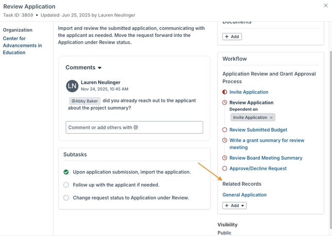The image size is (332, 236).
Task: Click the Invite Application half-filled status icon
Action: pos(225,92)
